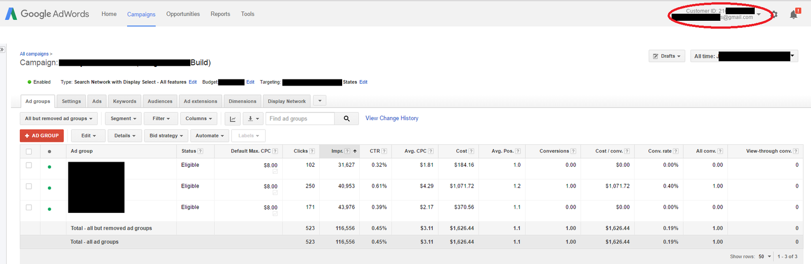The height and width of the screenshot is (264, 811).
Task: Toggle the select-all header checkbox
Action: 29,152
